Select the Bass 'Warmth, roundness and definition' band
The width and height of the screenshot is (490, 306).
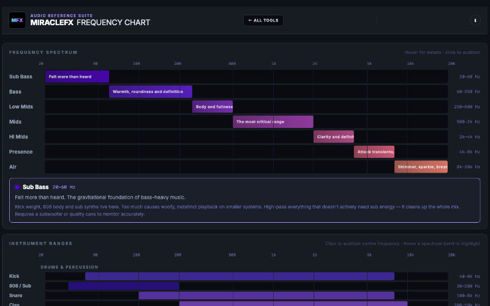click(x=151, y=91)
